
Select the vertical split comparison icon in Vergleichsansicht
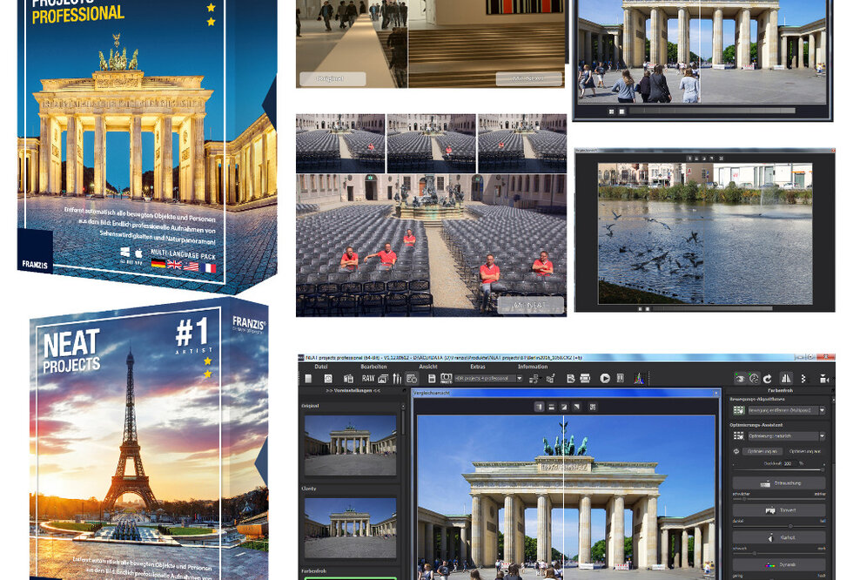[x=539, y=405]
